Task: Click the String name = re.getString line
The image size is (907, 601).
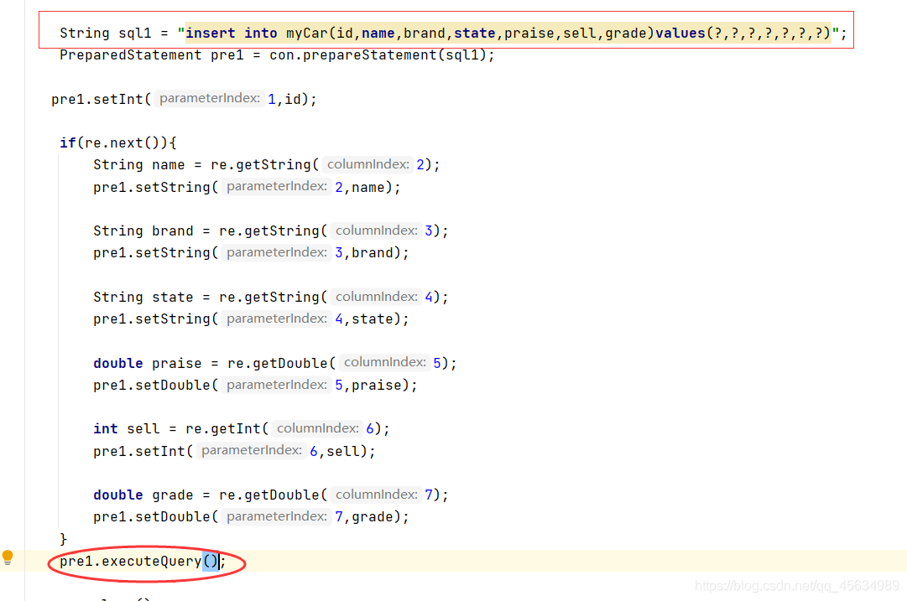Action: click(x=267, y=164)
